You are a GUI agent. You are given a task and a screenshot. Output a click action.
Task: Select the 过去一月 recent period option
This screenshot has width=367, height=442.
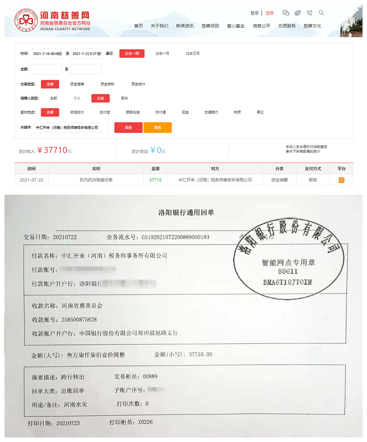(x=162, y=54)
